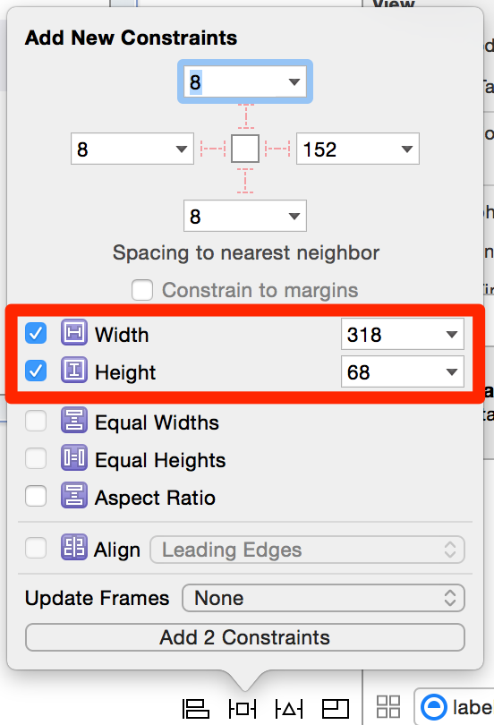Click the Add 2 Constraints button

[x=245, y=637]
